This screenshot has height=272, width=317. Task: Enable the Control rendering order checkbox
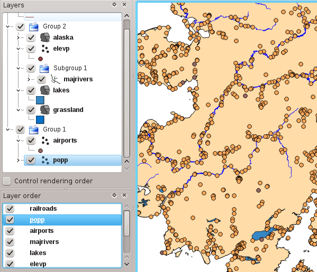7,181
